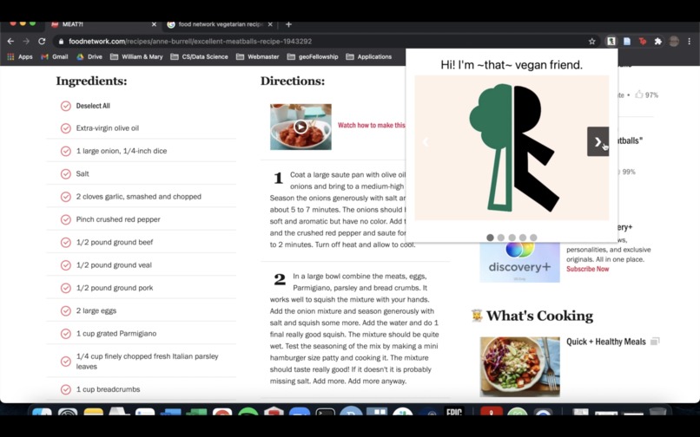Click the Quick + Healthy Meals bowl photo
Viewport: 700px width, 437px height.
(x=519, y=367)
